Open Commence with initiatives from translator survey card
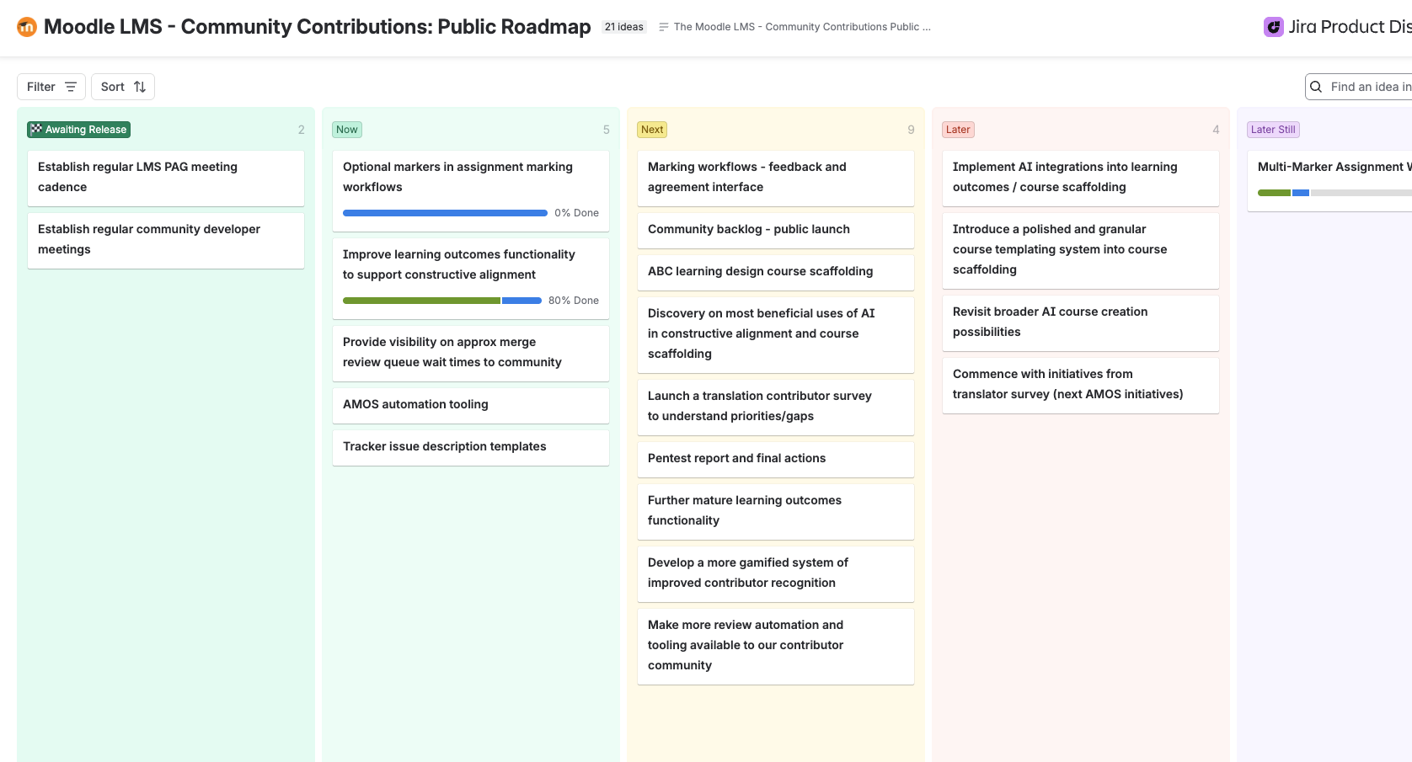The image size is (1412, 762). [x=1081, y=385]
